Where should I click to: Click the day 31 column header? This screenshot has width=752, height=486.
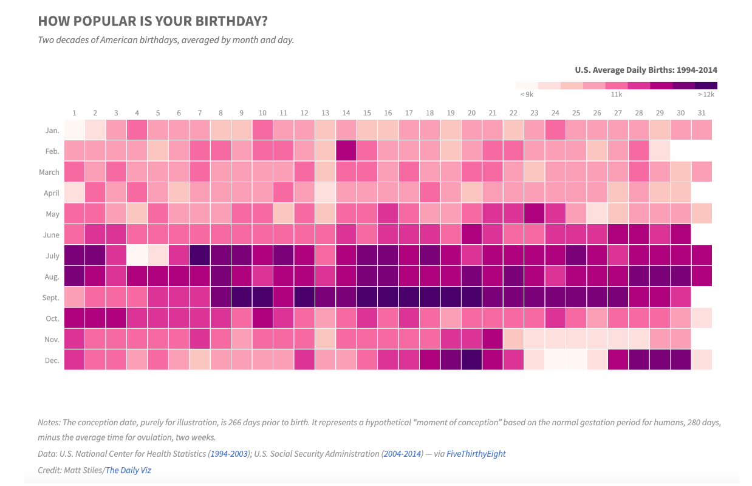tap(702, 112)
